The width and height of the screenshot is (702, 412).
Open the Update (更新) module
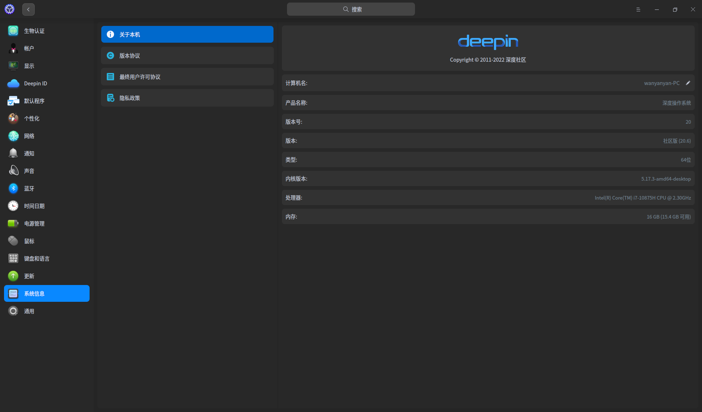pyautogui.click(x=29, y=276)
